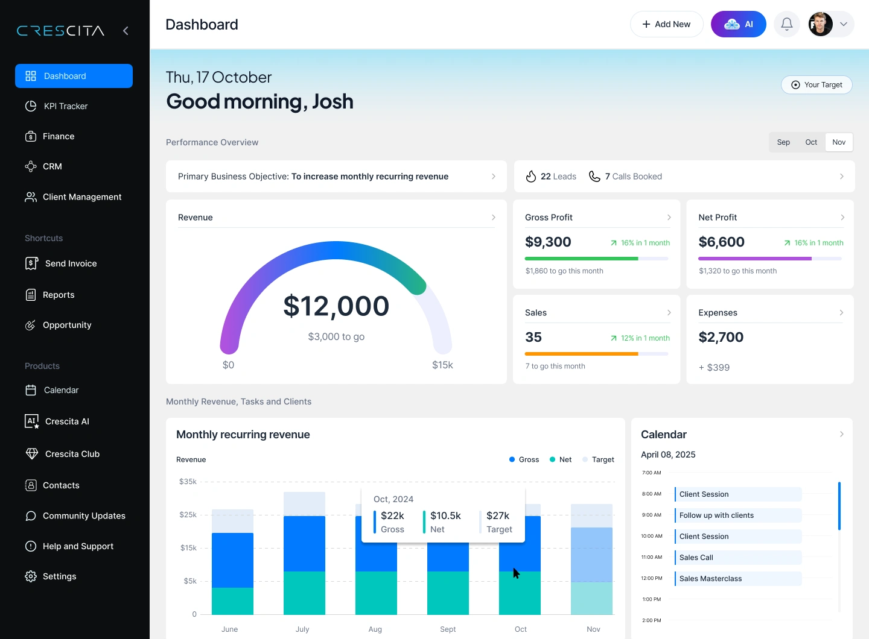Collapse the left sidebar with the chevron
The width and height of the screenshot is (869, 639).
tap(126, 30)
